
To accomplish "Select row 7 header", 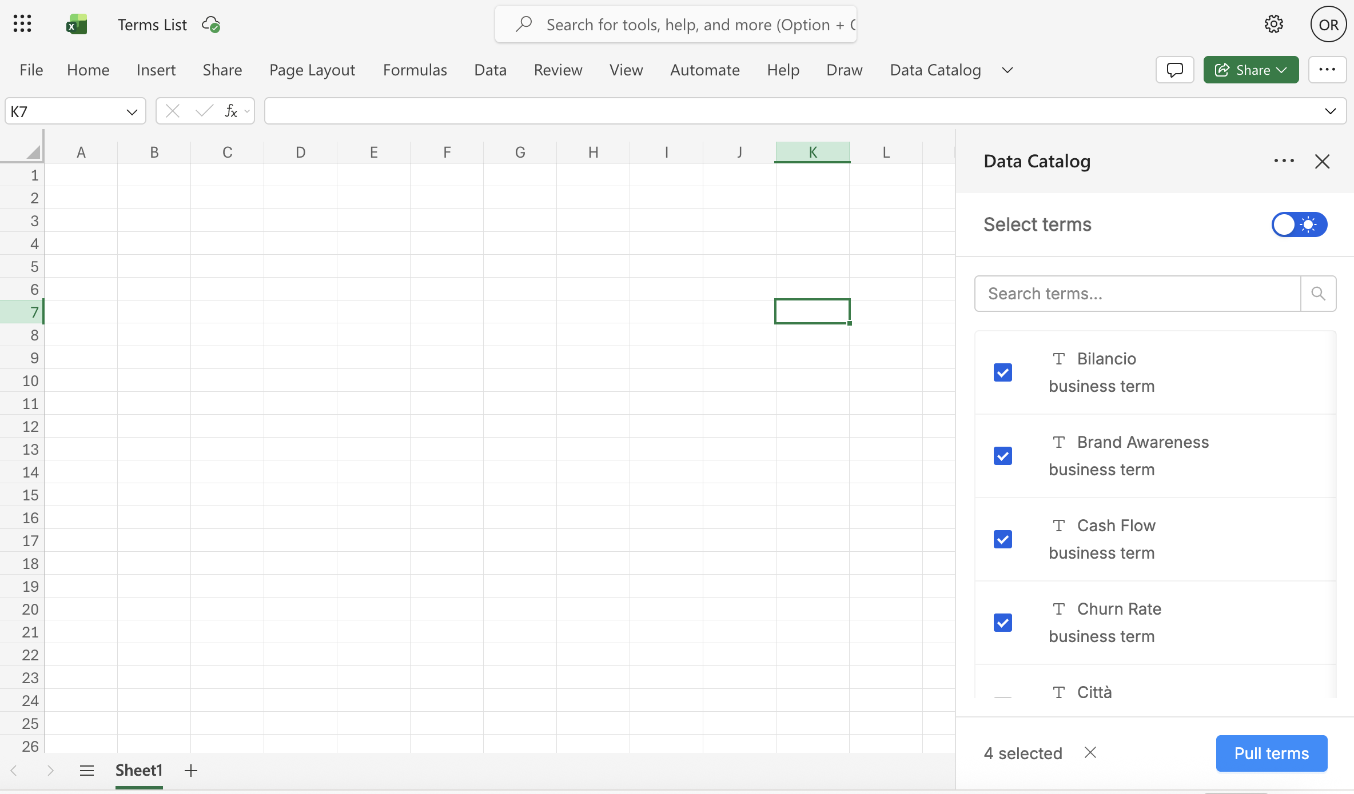I will [x=22, y=312].
